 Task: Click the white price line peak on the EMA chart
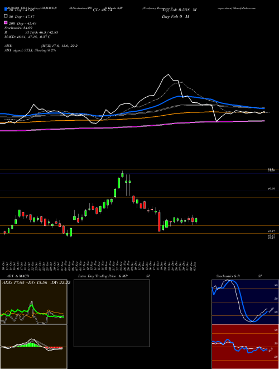pyautogui.click(x=168, y=75)
